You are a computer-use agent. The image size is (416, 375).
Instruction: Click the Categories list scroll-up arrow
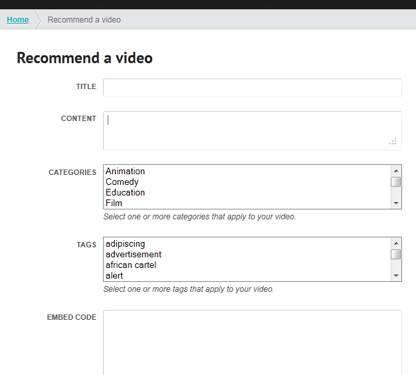pos(396,171)
